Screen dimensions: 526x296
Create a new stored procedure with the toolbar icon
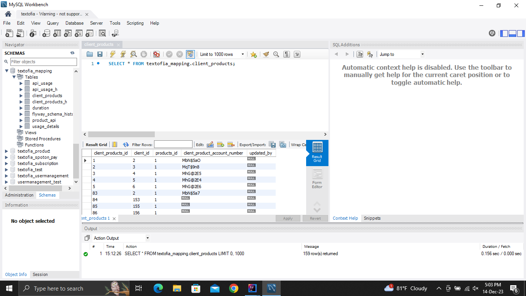pyautogui.click(x=79, y=33)
